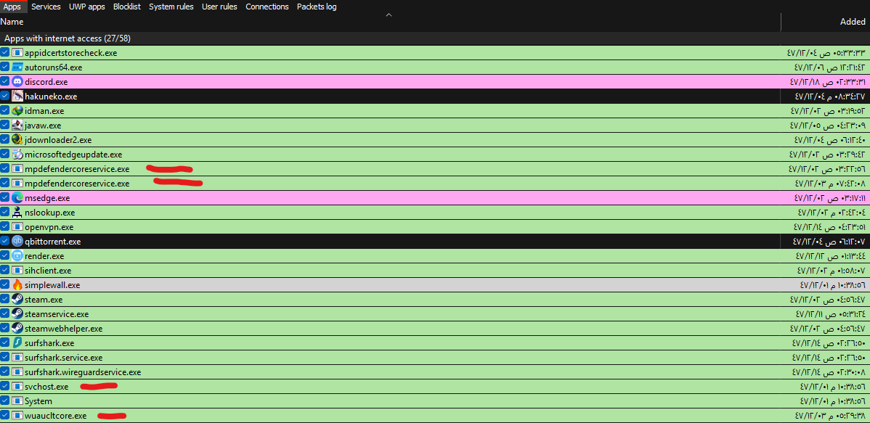Select the steamwebhelper.exe row name
870x423 pixels.
click(x=63, y=329)
